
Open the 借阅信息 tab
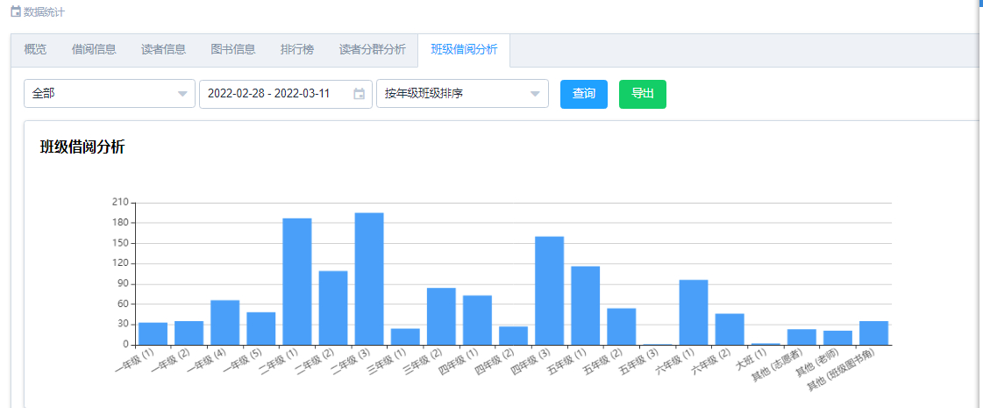pos(94,50)
